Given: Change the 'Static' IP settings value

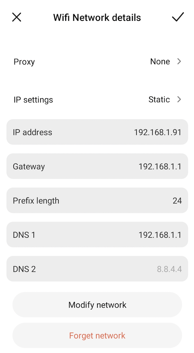Looking at the screenshot, I should point(159,99).
